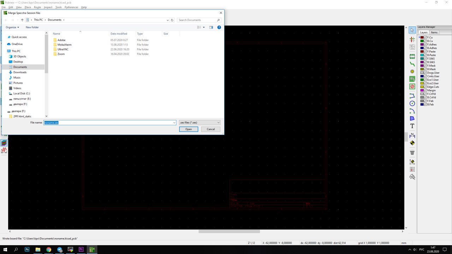Screen dimensions: 452x254
Task: Select the Draw Graphic Line tool
Action: point(412,96)
